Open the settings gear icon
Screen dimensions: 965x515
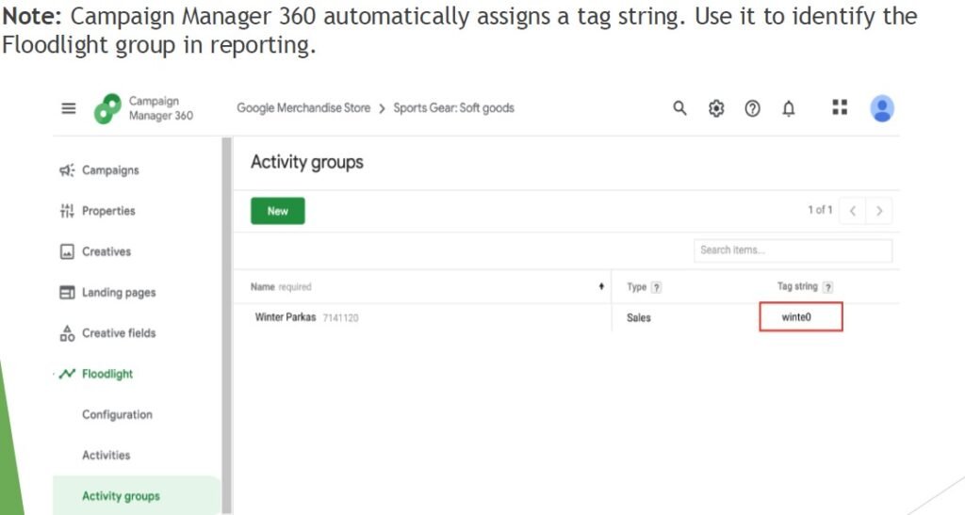pyautogui.click(x=716, y=109)
